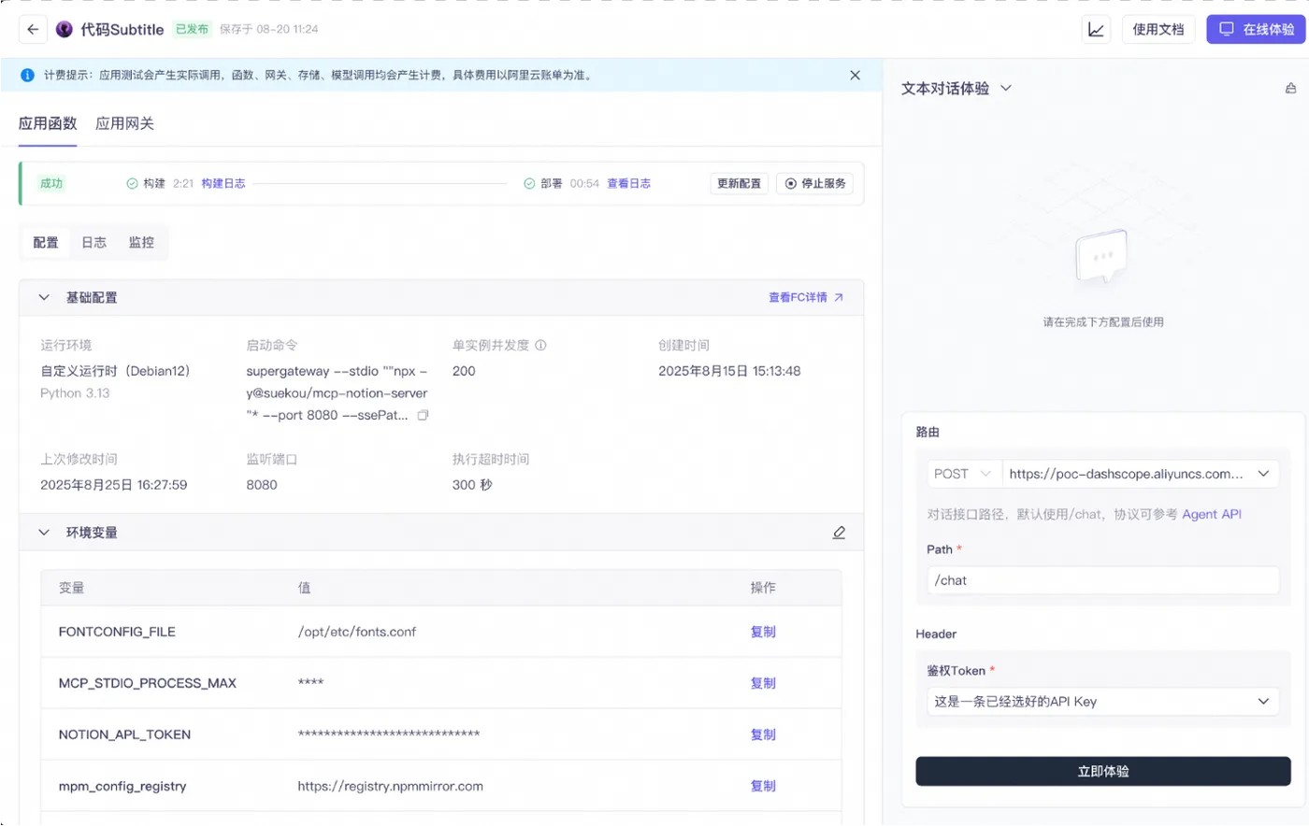Viewport: 1309px width, 826px height.
Task: Click the Python 3.13 runtime version text
Action: [75, 393]
